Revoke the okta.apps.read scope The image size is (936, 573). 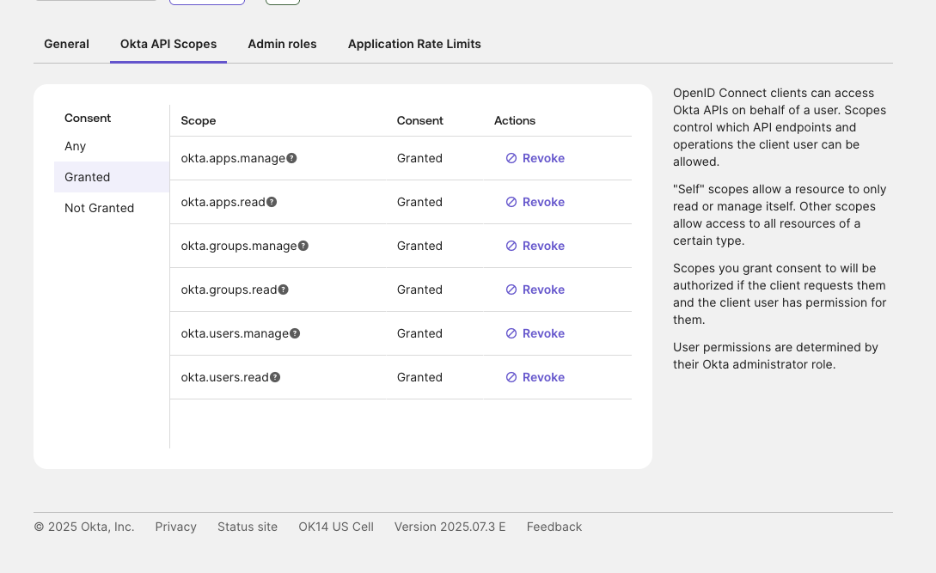(535, 202)
